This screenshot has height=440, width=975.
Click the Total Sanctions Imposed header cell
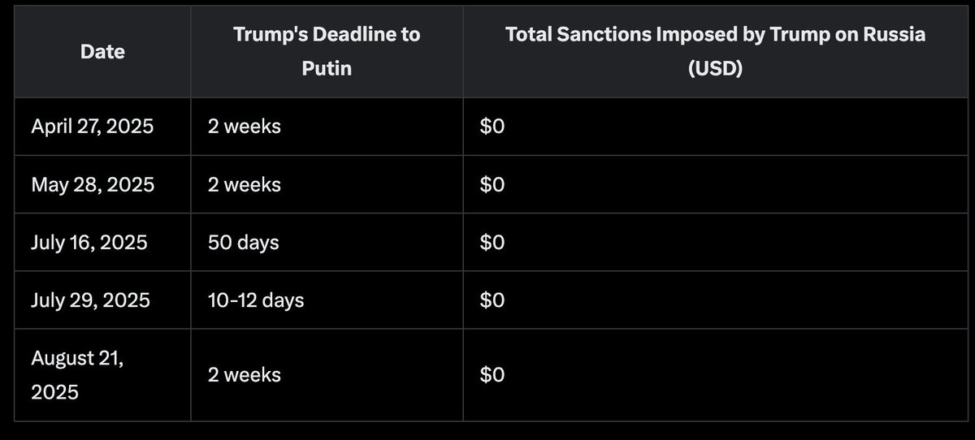[x=715, y=52]
